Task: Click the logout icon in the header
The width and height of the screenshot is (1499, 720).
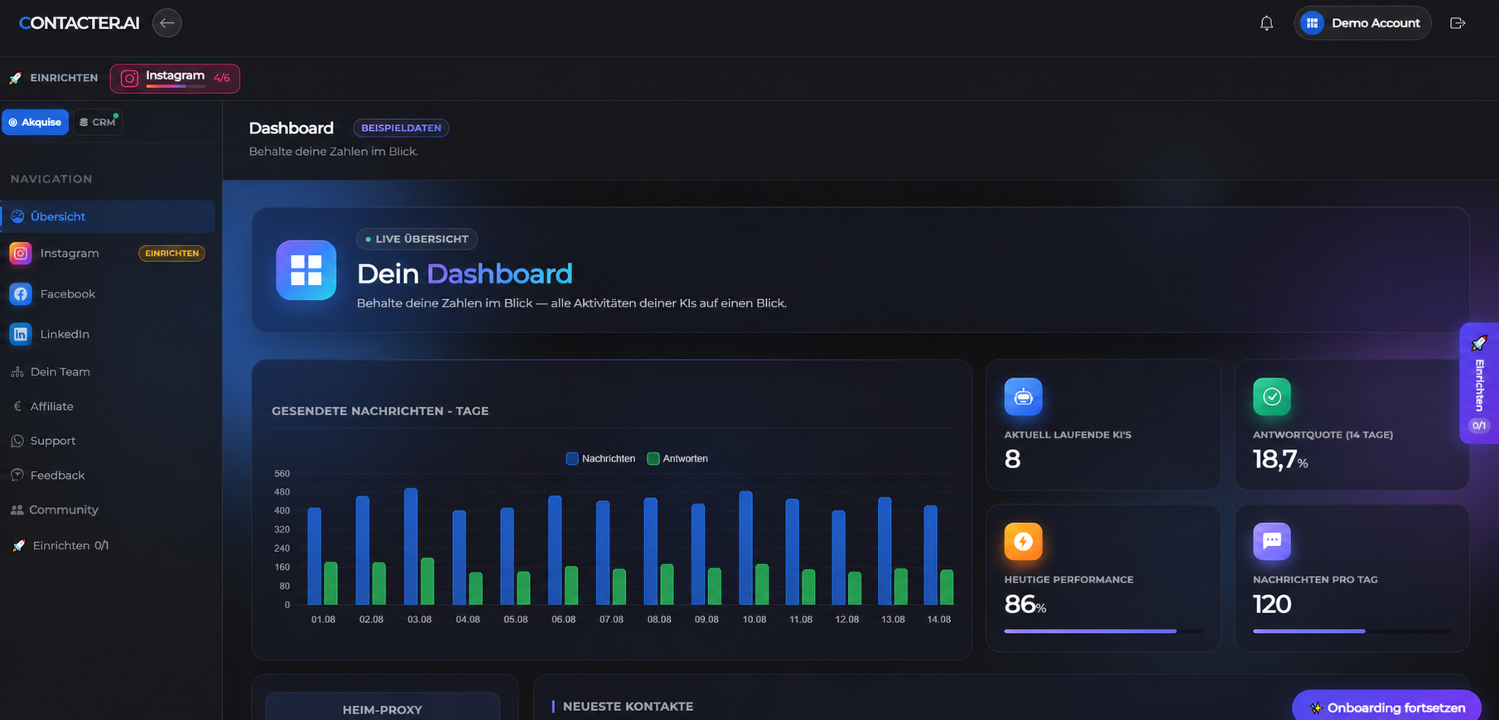Action: (1458, 23)
